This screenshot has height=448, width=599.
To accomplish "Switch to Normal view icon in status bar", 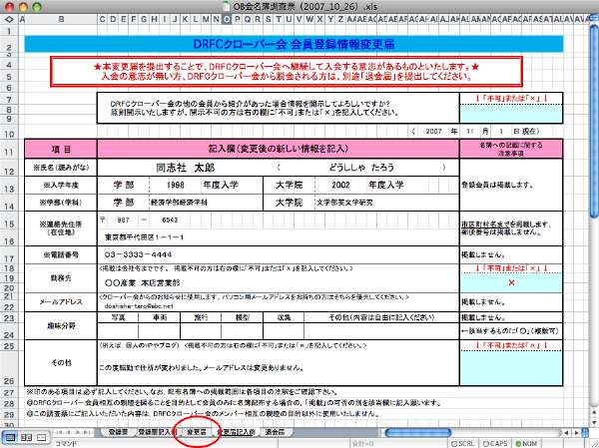I will tap(9, 437).
